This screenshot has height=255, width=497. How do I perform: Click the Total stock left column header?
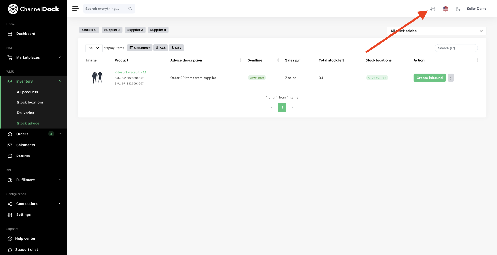(x=331, y=60)
